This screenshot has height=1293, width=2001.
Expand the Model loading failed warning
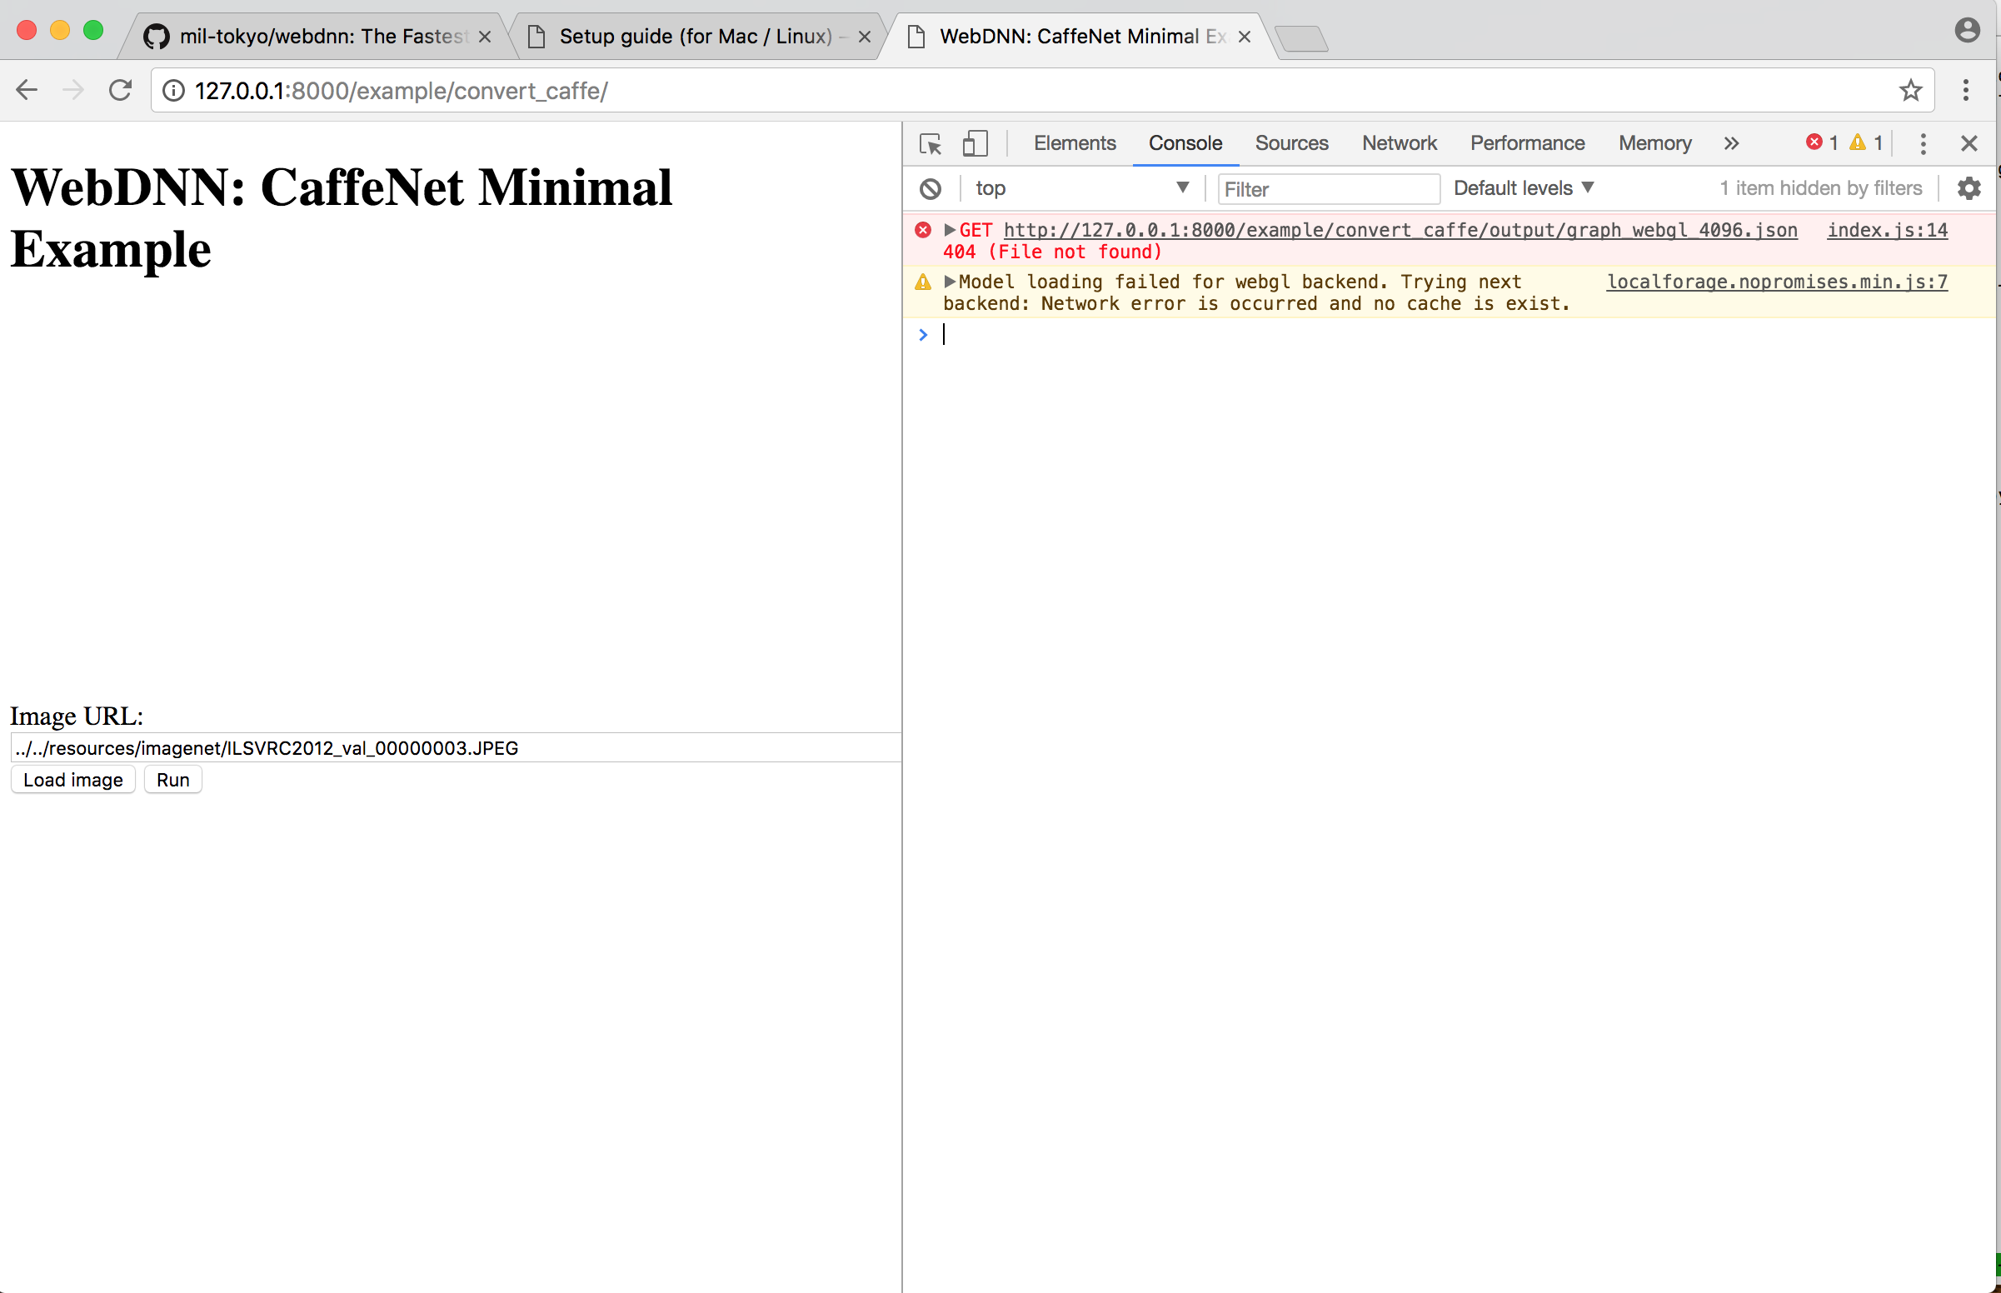click(x=950, y=282)
